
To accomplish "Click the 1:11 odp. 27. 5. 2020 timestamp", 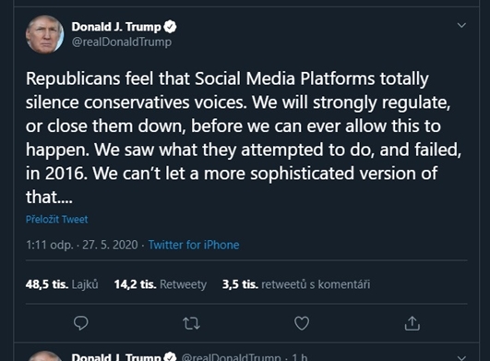I will pyautogui.click(x=81, y=245).
